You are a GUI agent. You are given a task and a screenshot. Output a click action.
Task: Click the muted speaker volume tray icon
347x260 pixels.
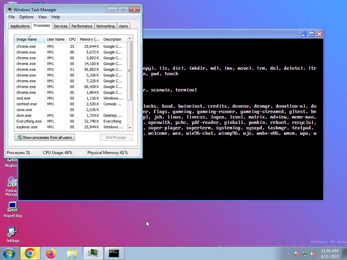tap(313, 254)
